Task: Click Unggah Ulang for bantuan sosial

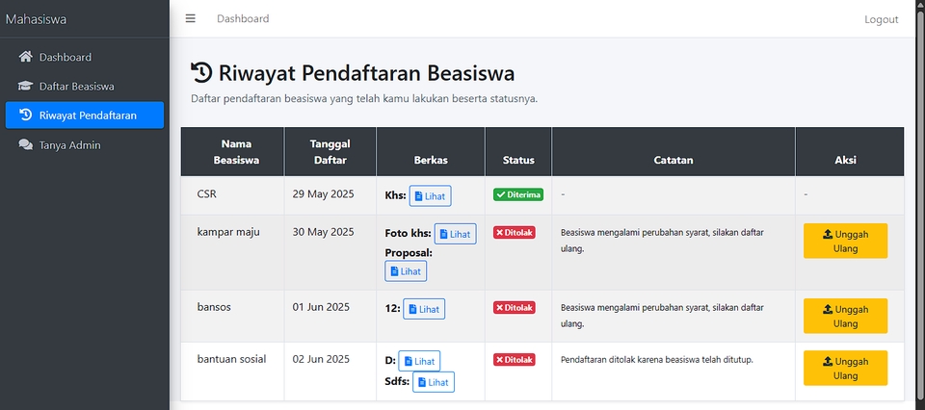Action: pyautogui.click(x=845, y=369)
